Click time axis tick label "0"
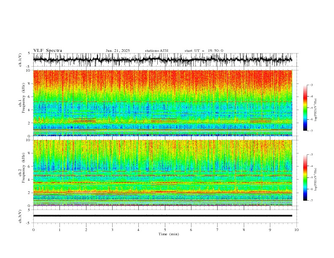 tap(33, 230)
